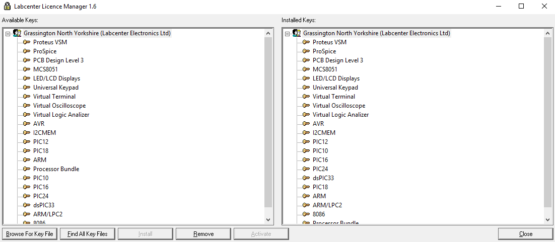This screenshot has width=555, height=242.
Task: Select Universal Keypad in Installed Keys
Action: click(x=335, y=88)
